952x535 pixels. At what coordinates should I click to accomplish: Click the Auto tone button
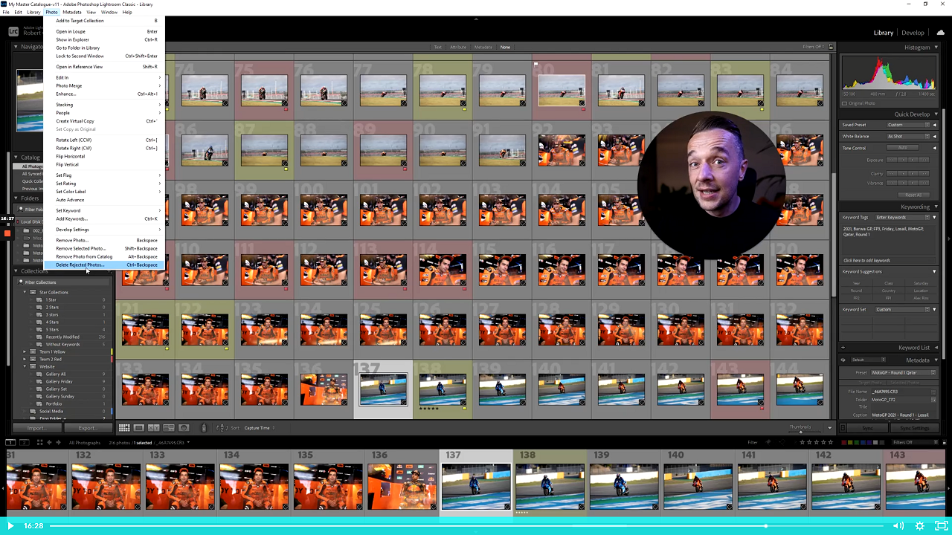tap(903, 148)
